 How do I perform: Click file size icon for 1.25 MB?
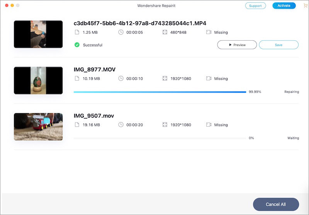[x=77, y=32]
